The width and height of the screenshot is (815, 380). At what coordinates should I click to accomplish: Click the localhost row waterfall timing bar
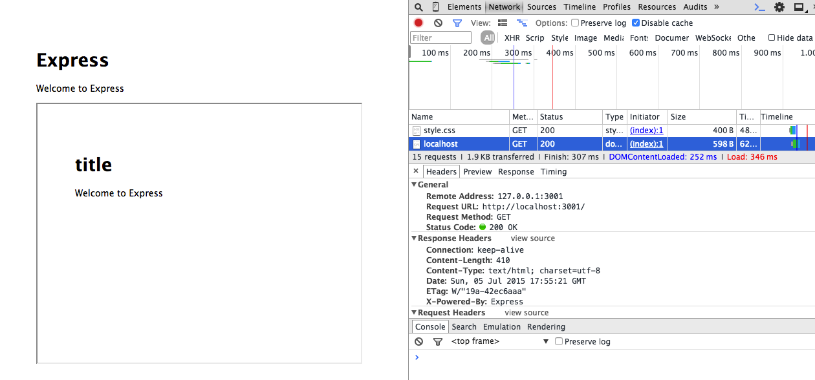click(x=796, y=144)
